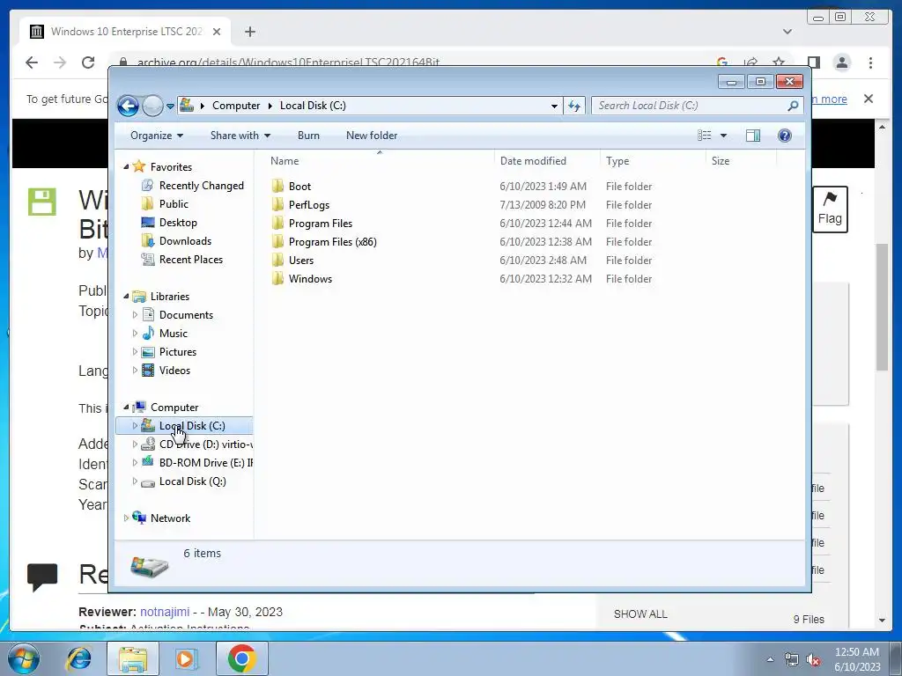Collapse the Computer tree node

pyautogui.click(x=127, y=407)
